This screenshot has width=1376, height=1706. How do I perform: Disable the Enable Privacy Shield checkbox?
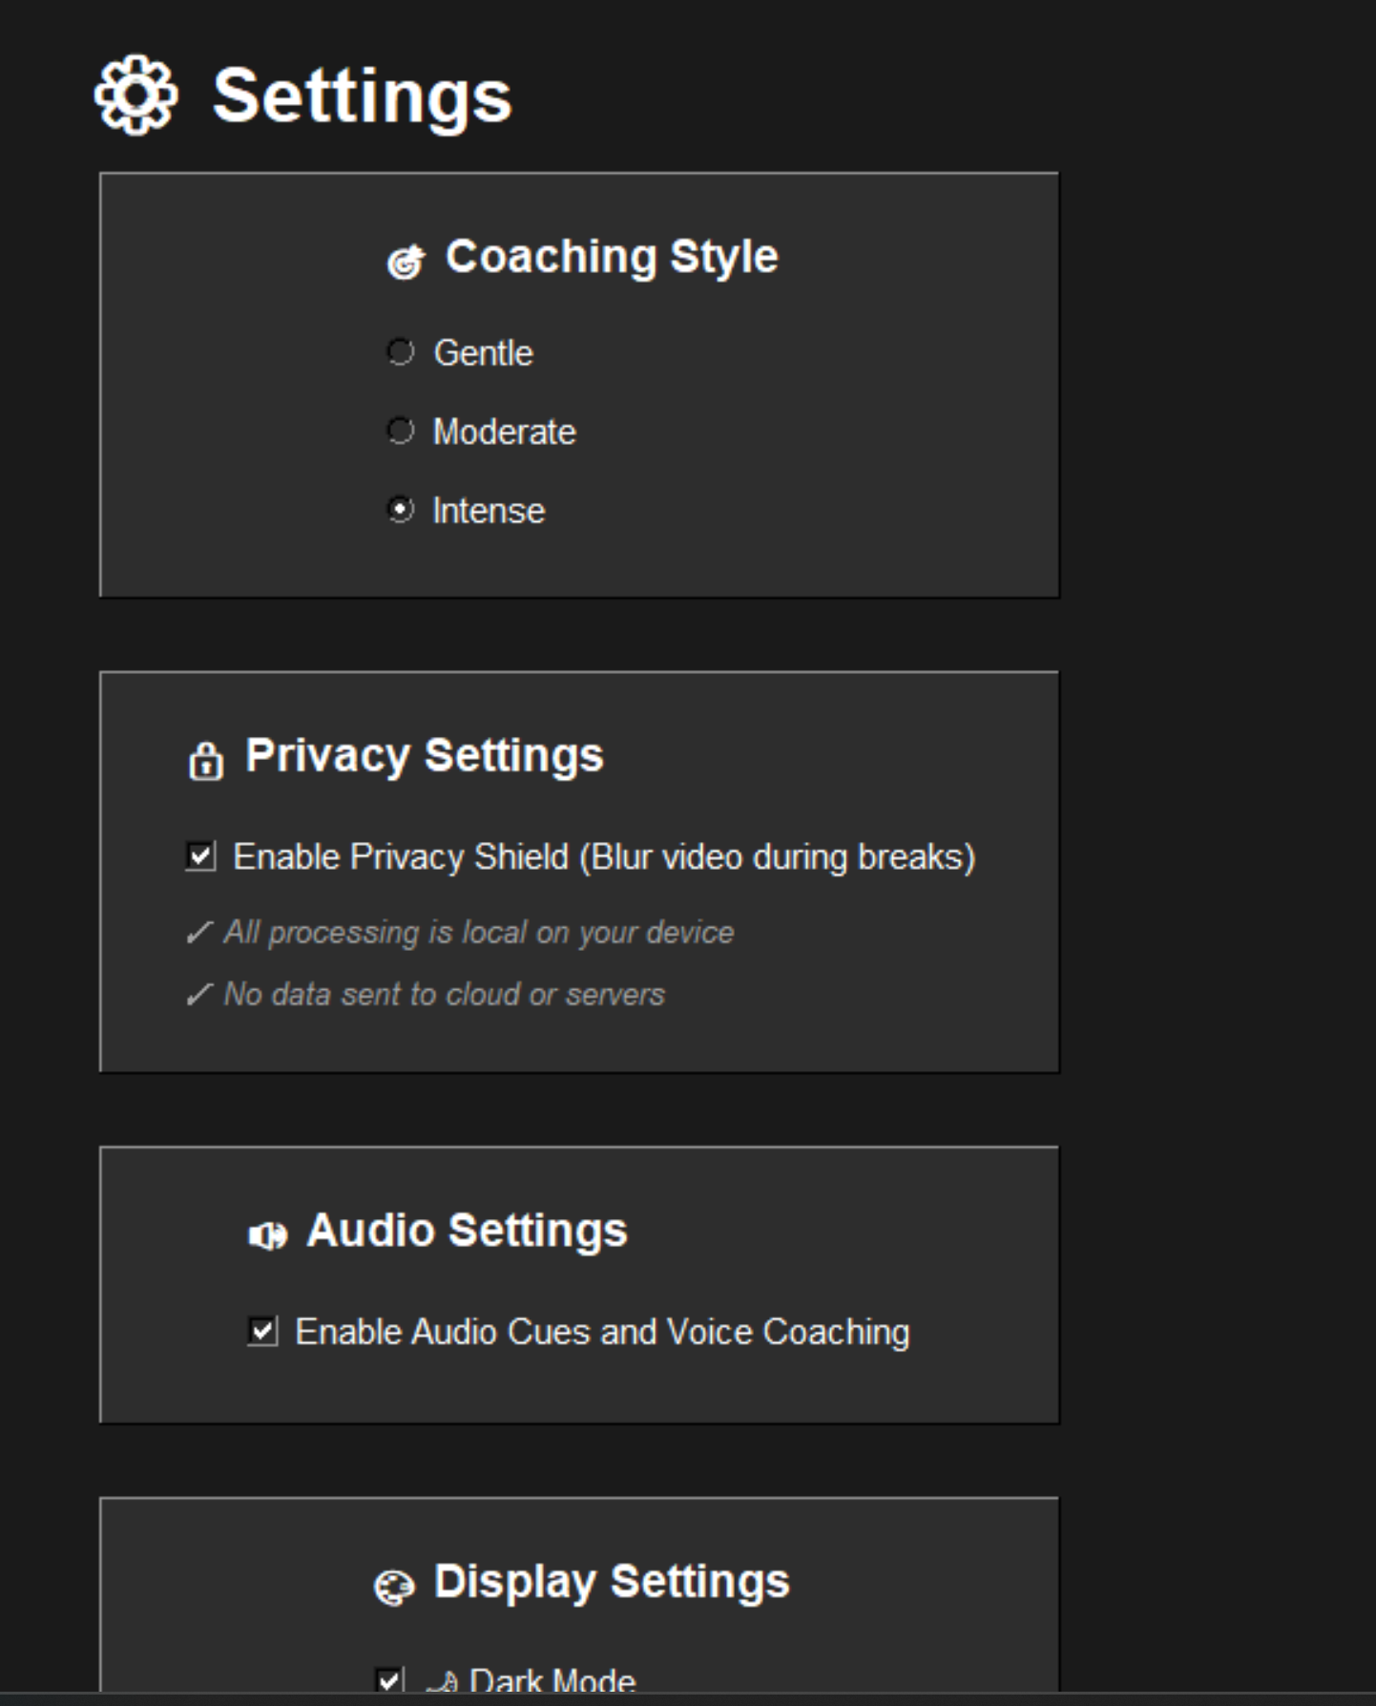(x=200, y=856)
